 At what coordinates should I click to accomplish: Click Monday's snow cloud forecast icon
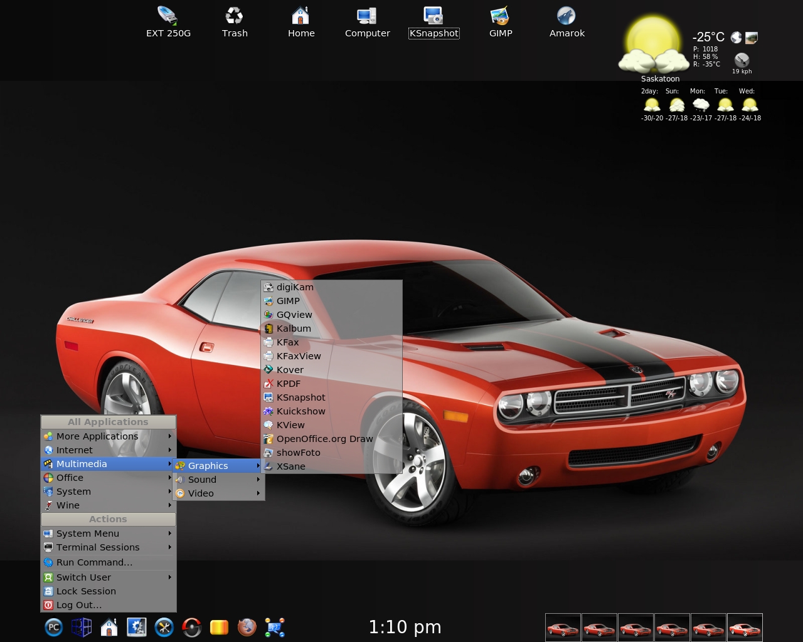(x=701, y=105)
